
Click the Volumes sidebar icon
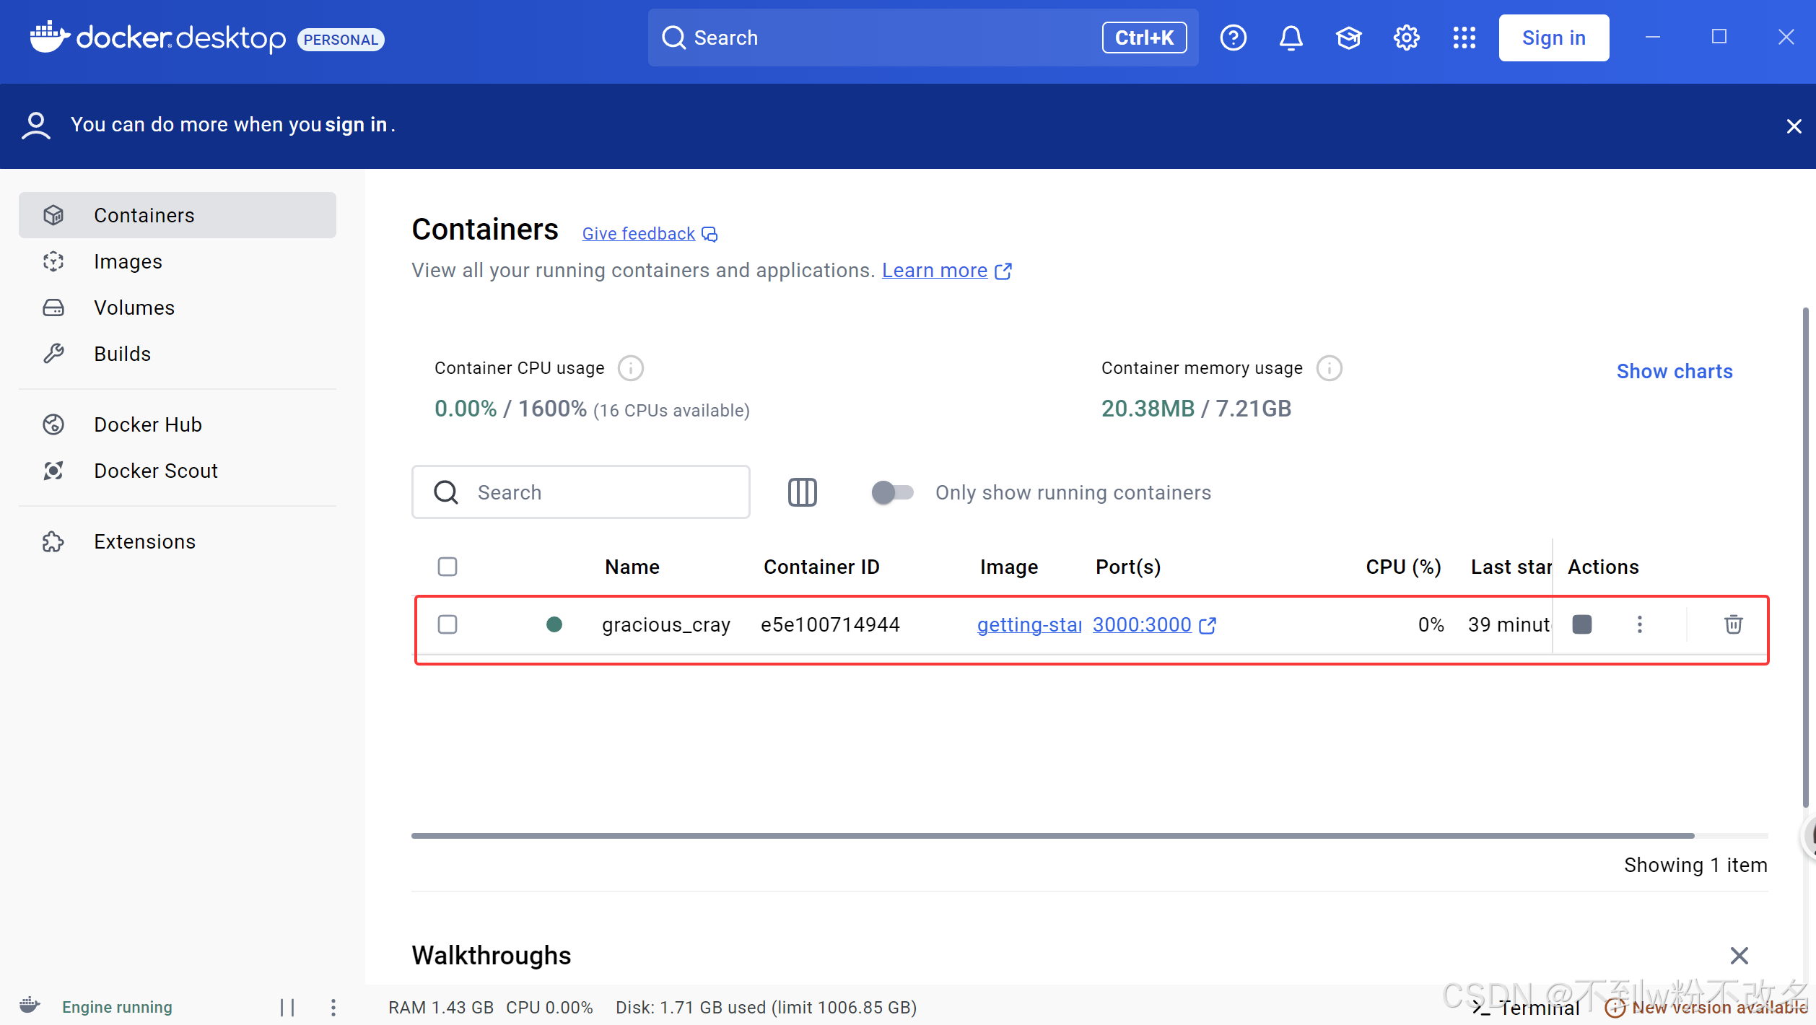coord(53,307)
